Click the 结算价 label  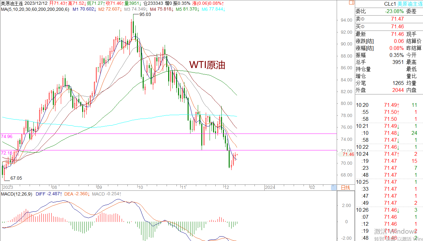pos(414,41)
